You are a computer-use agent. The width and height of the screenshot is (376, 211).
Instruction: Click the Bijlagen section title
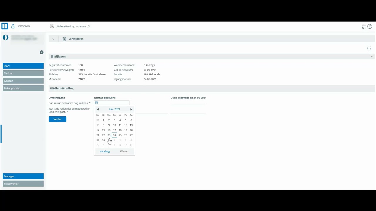pos(60,57)
